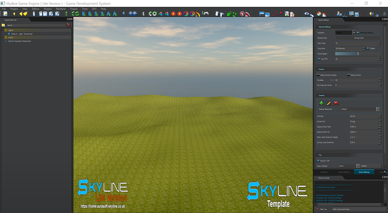Open the Plugins menu
This screenshot has width=388, height=213.
(48, 9)
